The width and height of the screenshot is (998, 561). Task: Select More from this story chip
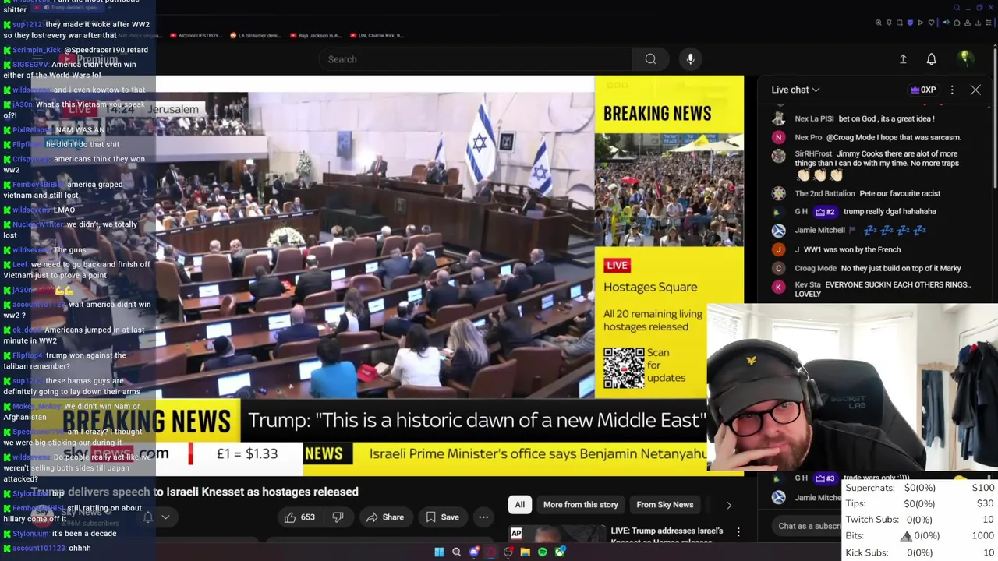pyautogui.click(x=581, y=505)
